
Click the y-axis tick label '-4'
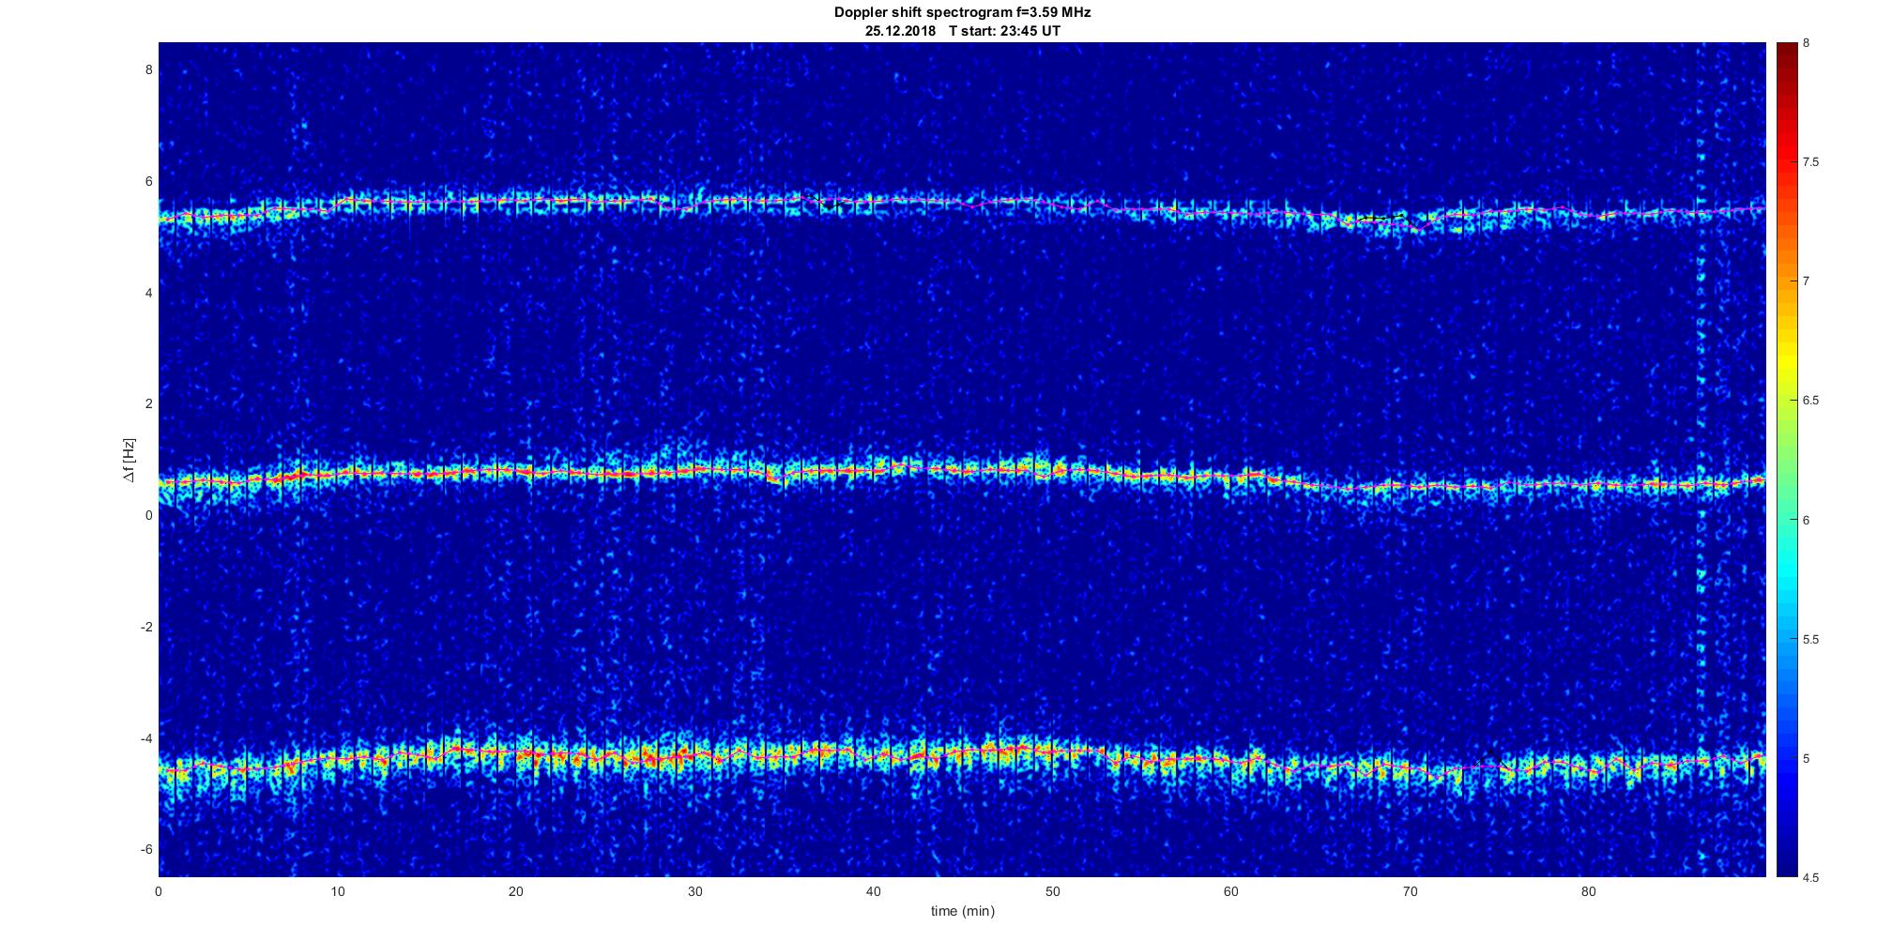(146, 738)
